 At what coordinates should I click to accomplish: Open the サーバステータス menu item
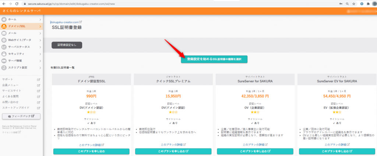click(21, 47)
